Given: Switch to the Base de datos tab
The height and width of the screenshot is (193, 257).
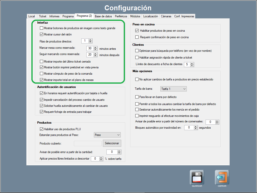Looking at the screenshot, I should [103, 16].
